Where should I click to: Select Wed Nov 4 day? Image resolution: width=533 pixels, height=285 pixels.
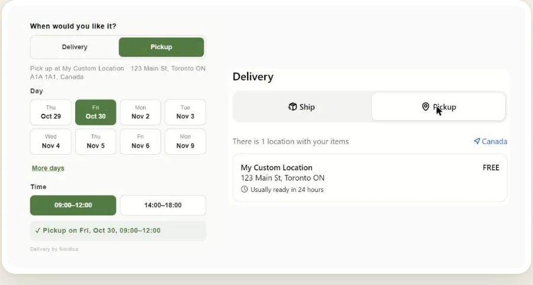tap(51, 142)
